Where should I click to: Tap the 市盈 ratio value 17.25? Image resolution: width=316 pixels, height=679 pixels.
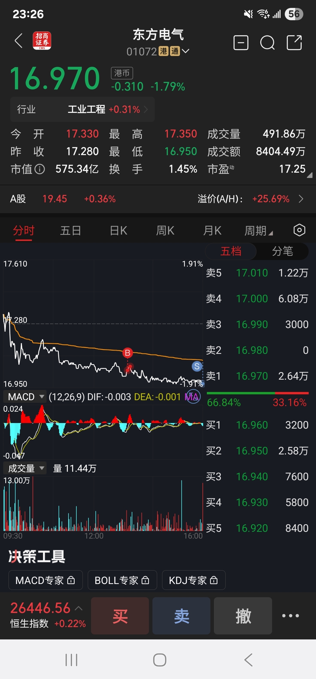coord(292,169)
